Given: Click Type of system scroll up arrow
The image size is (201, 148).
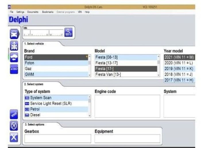Looking at the screenshot, I should click(x=90, y=97).
